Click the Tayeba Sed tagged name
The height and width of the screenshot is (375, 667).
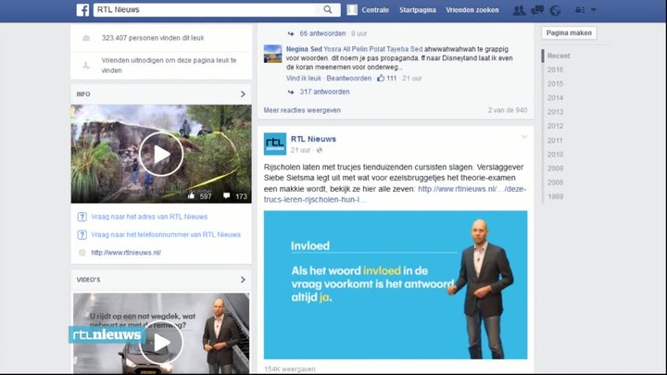click(405, 49)
